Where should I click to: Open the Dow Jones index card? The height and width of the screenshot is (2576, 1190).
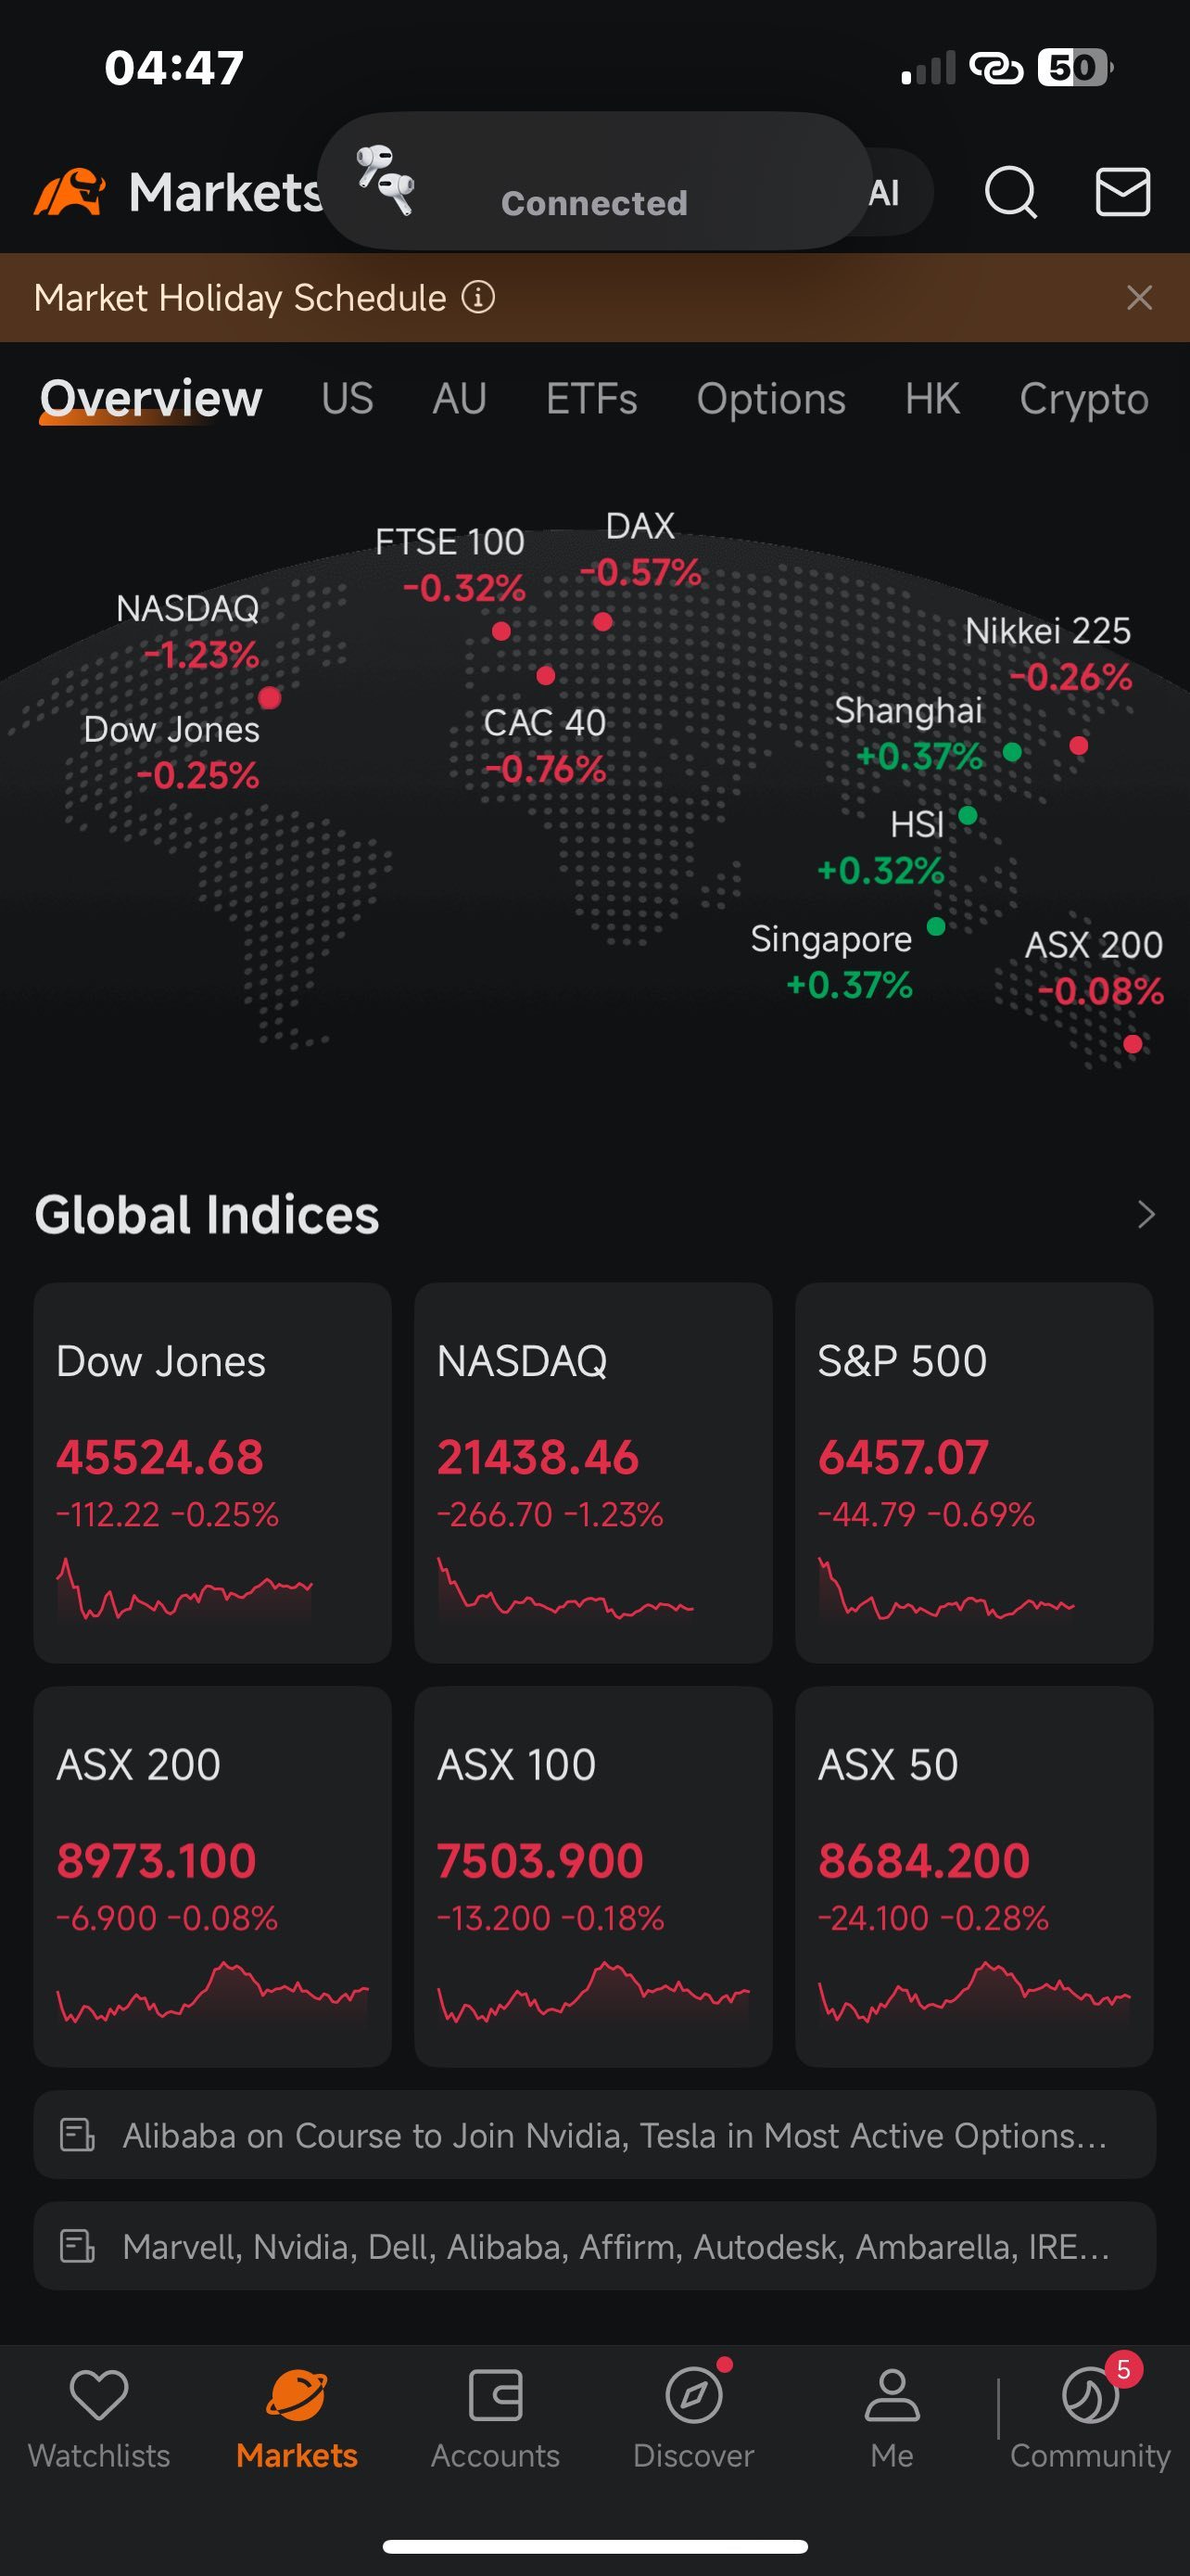(212, 1472)
